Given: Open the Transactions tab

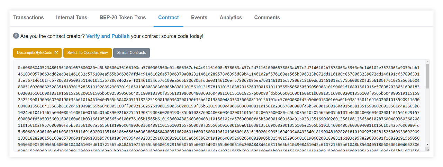Looking at the screenshot, I should click(x=28, y=18).
